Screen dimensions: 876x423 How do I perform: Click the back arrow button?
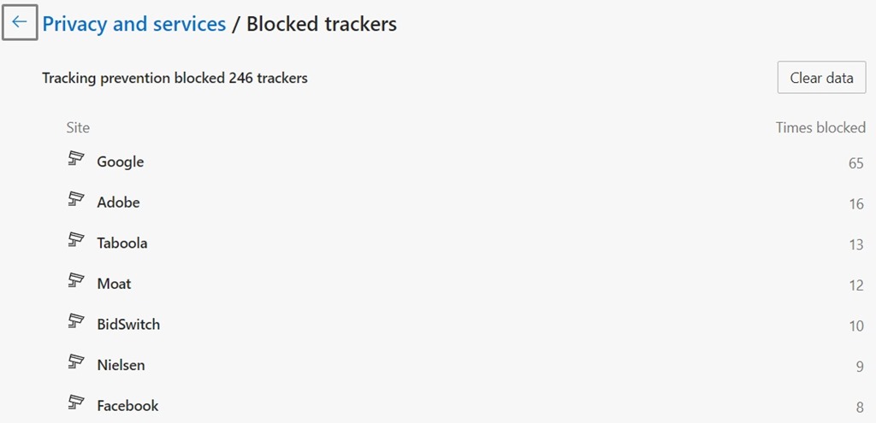pyautogui.click(x=20, y=23)
